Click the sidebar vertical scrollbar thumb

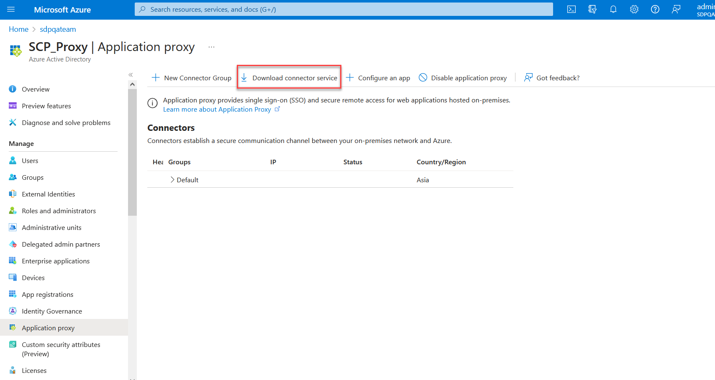tap(132, 152)
